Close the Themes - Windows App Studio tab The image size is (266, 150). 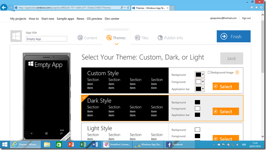[167, 8]
